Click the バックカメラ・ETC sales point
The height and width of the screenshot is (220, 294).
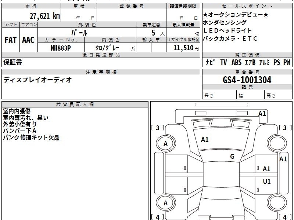(230, 38)
